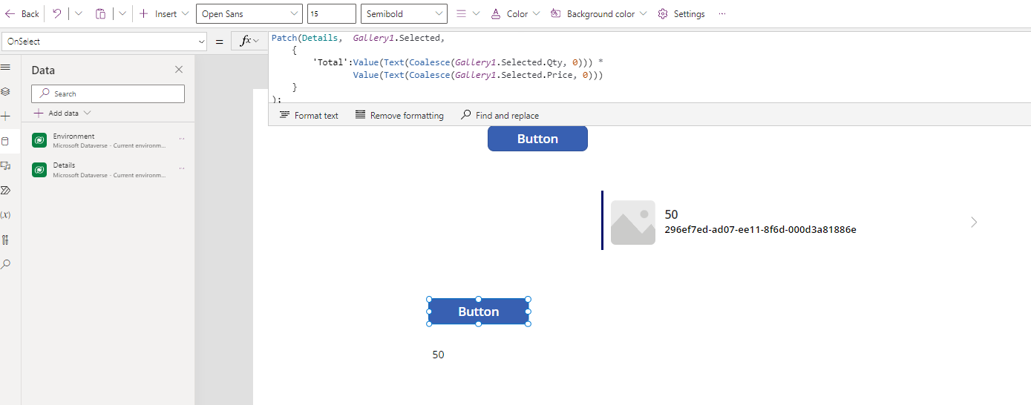Click the Environment Dataverse icon

[x=39, y=140]
